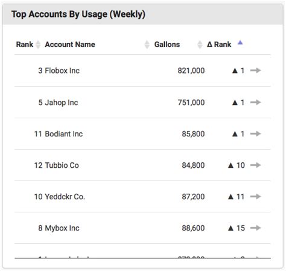Open the Jahop Inc row arrow
The height and width of the screenshot is (271, 286).
pos(255,102)
